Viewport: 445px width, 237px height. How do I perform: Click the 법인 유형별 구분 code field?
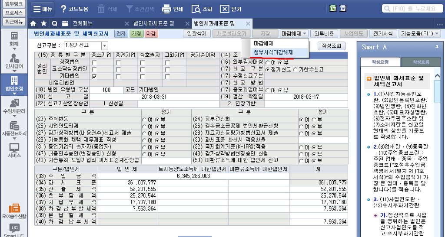[107, 90]
